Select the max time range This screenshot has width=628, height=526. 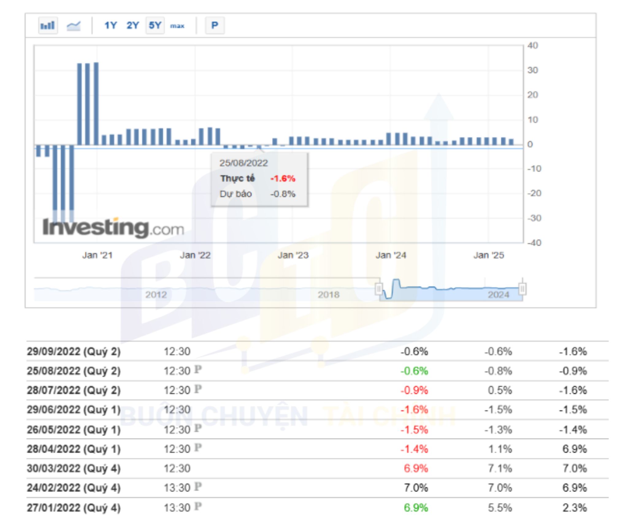pyautogui.click(x=177, y=26)
